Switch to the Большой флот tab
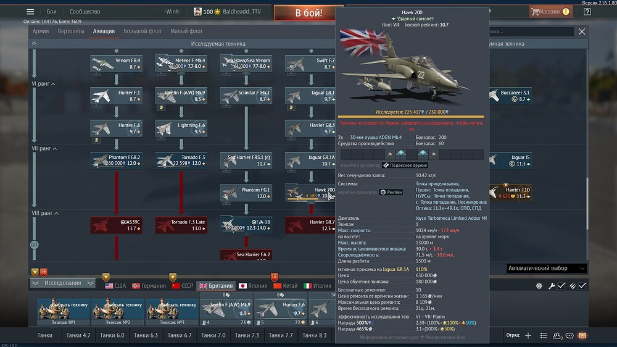The height and width of the screenshot is (347, 617). (143, 31)
